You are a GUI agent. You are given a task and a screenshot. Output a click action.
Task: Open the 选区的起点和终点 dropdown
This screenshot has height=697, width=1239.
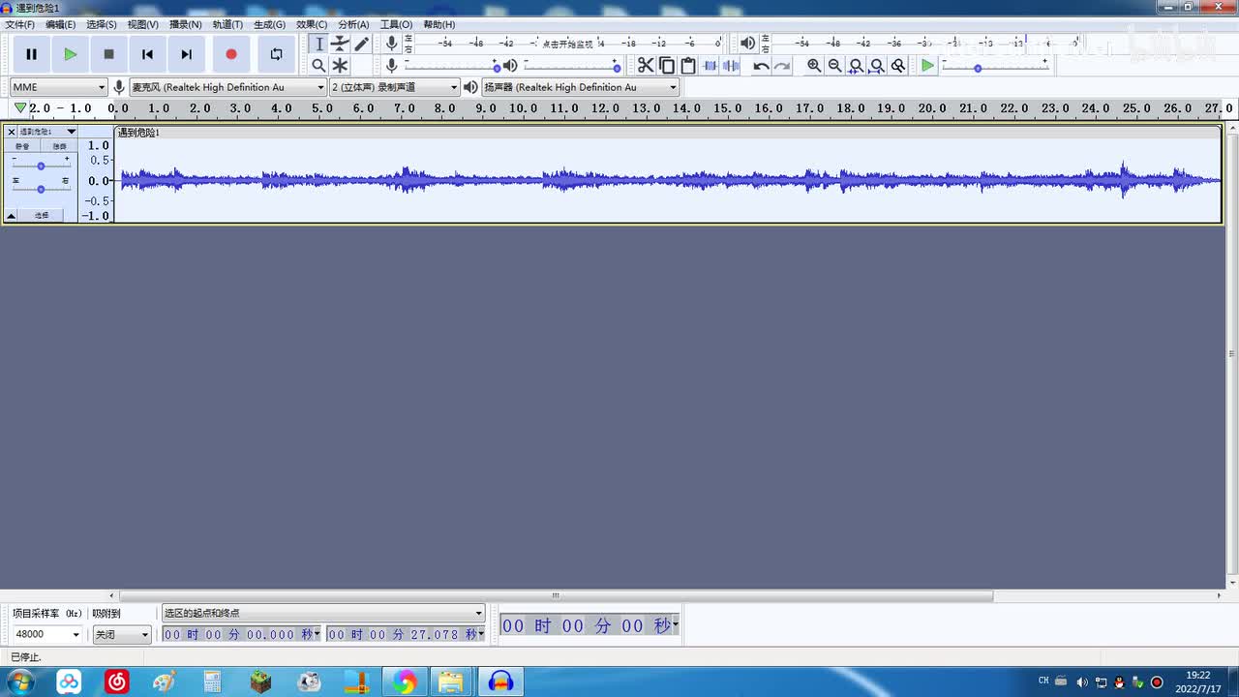(x=323, y=613)
